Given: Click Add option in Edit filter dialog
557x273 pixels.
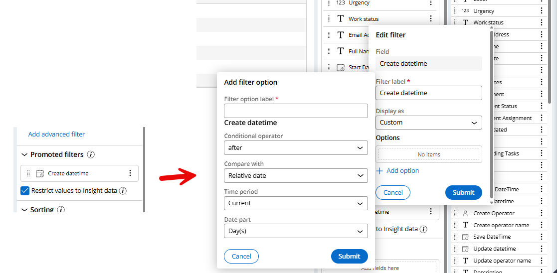Looking at the screenshot, I should tap(397, 170).
